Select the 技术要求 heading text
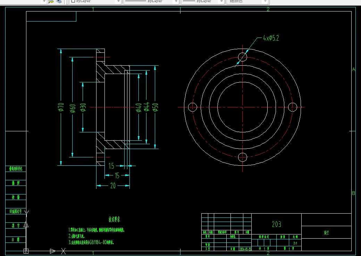Screen dimensions: 361x256 115,219
